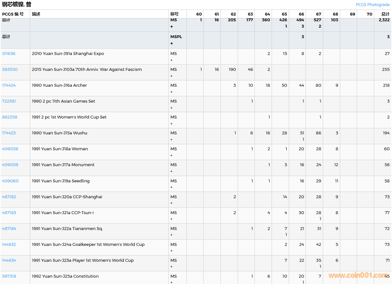Click the 2015 War Against Fascism description
This screenshot has height=284, width=392.
tap(87, 70)
